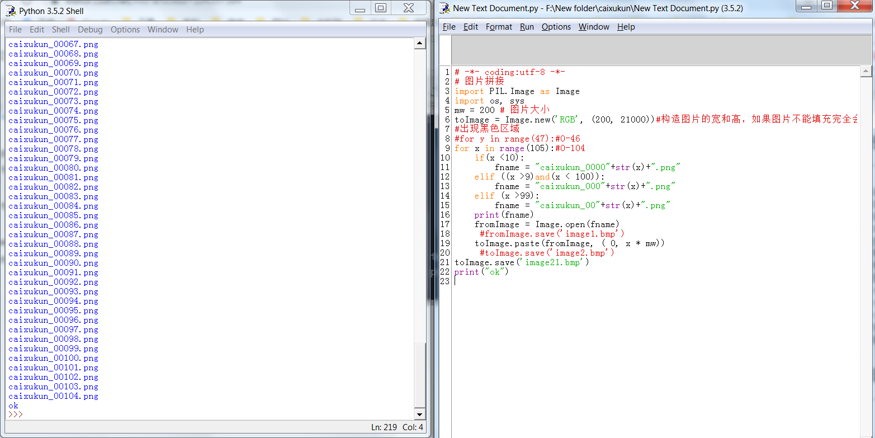
Task: Open Debug menu in Python Shell
Action: coord(90,30)
